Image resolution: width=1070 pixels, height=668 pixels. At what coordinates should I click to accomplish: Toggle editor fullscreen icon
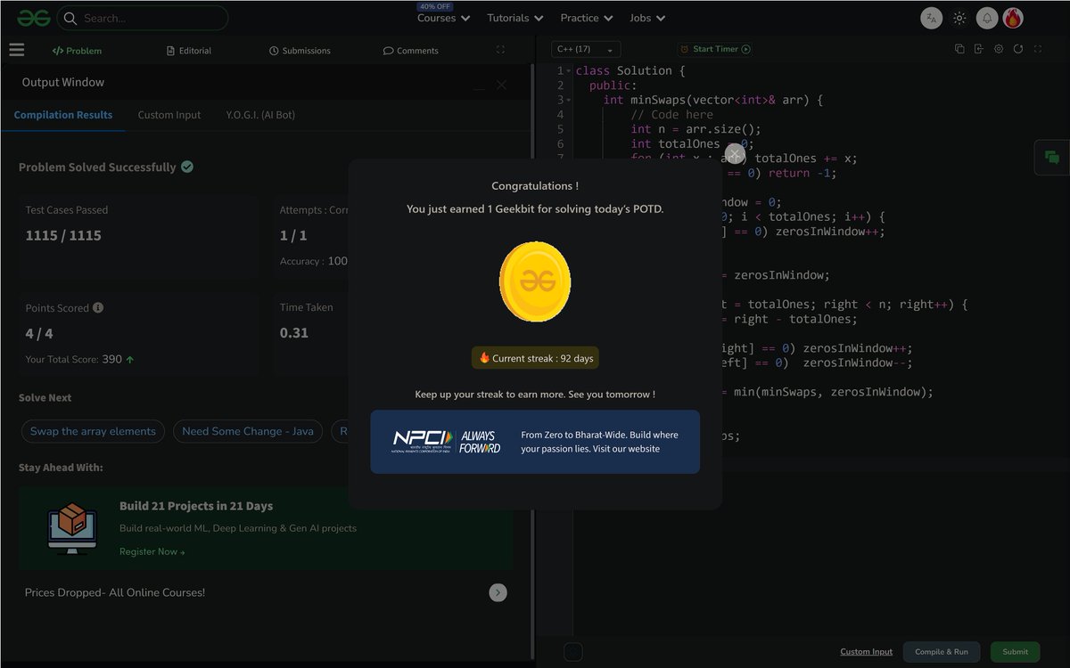[1038, 49]
